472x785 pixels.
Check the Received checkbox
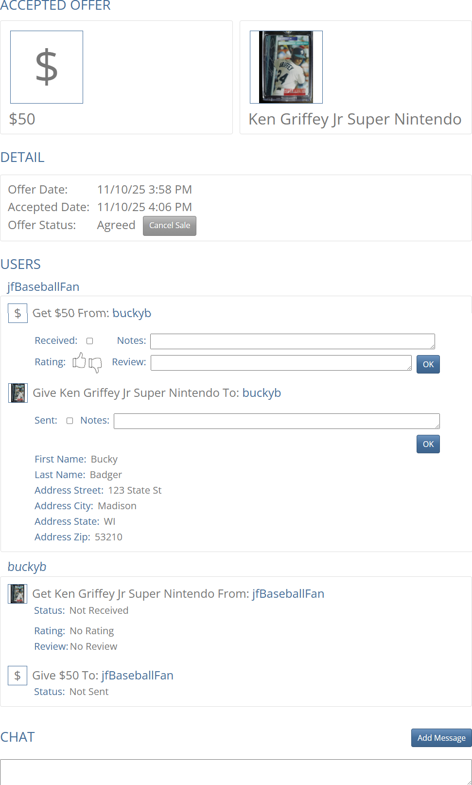click(90, 341)
